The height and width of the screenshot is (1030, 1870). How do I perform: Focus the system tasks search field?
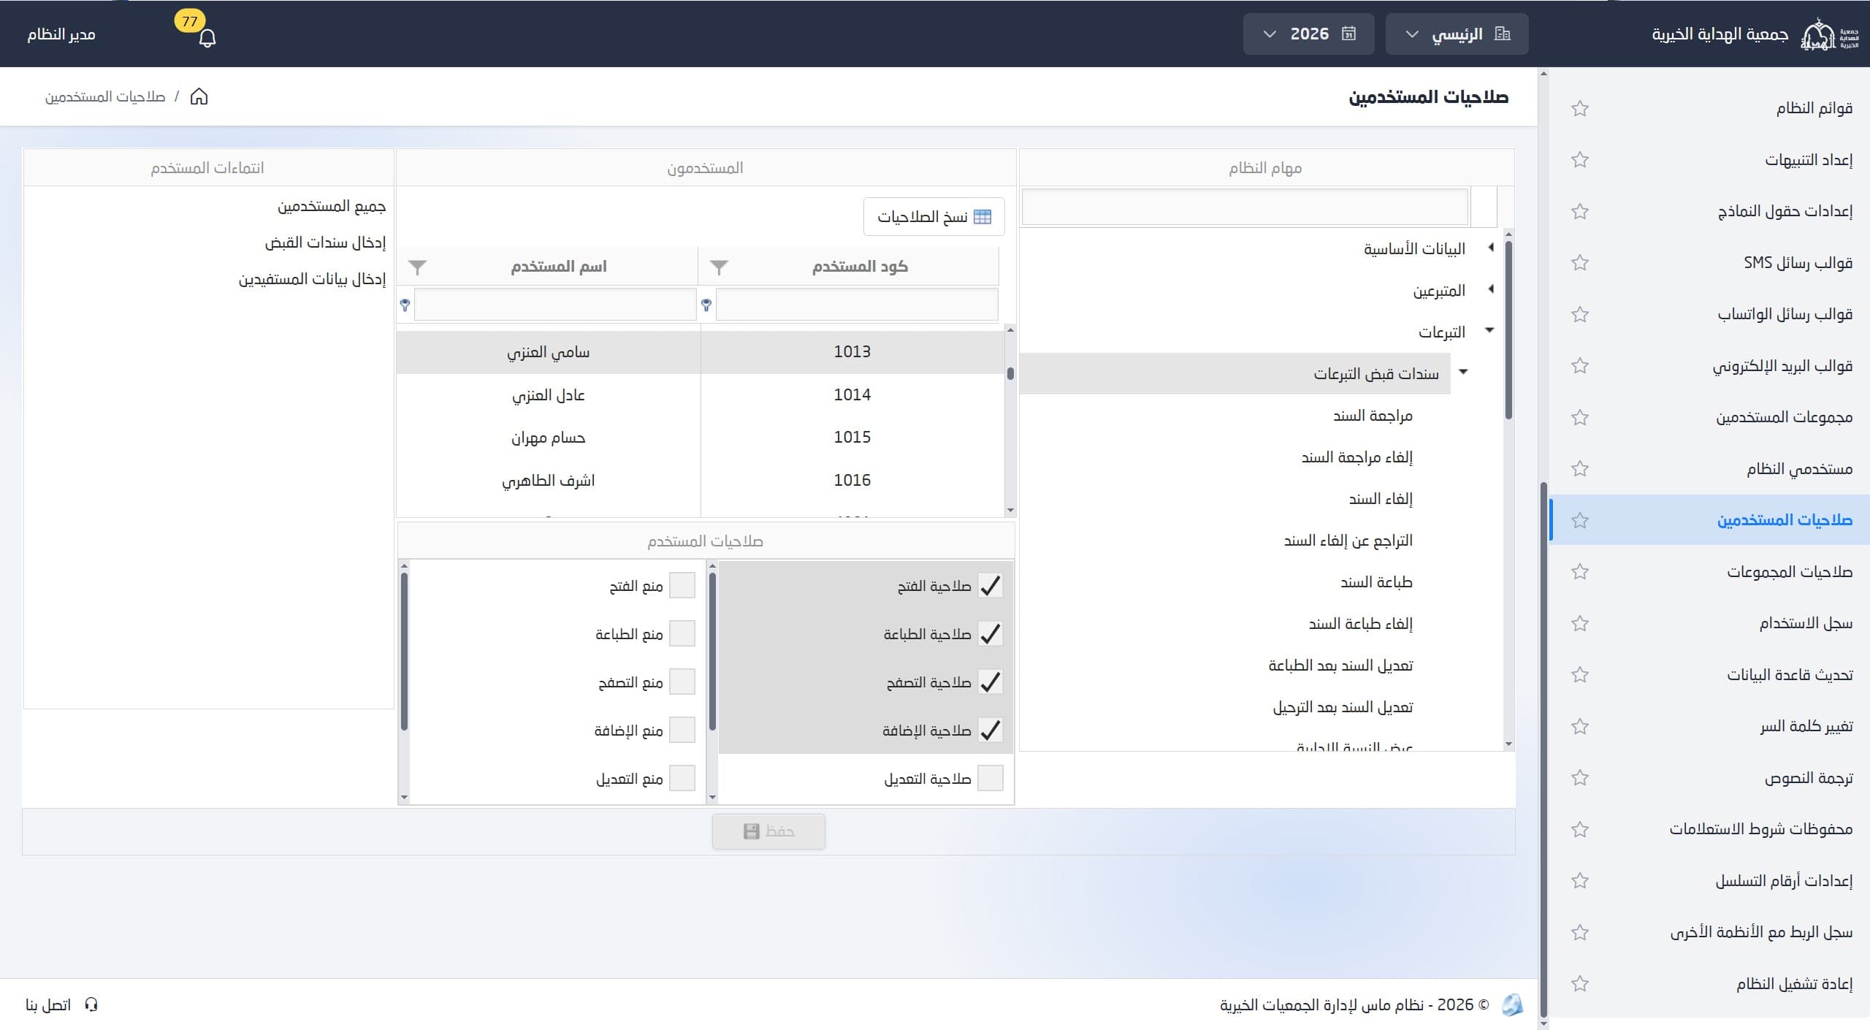[x=1244, y=207]
